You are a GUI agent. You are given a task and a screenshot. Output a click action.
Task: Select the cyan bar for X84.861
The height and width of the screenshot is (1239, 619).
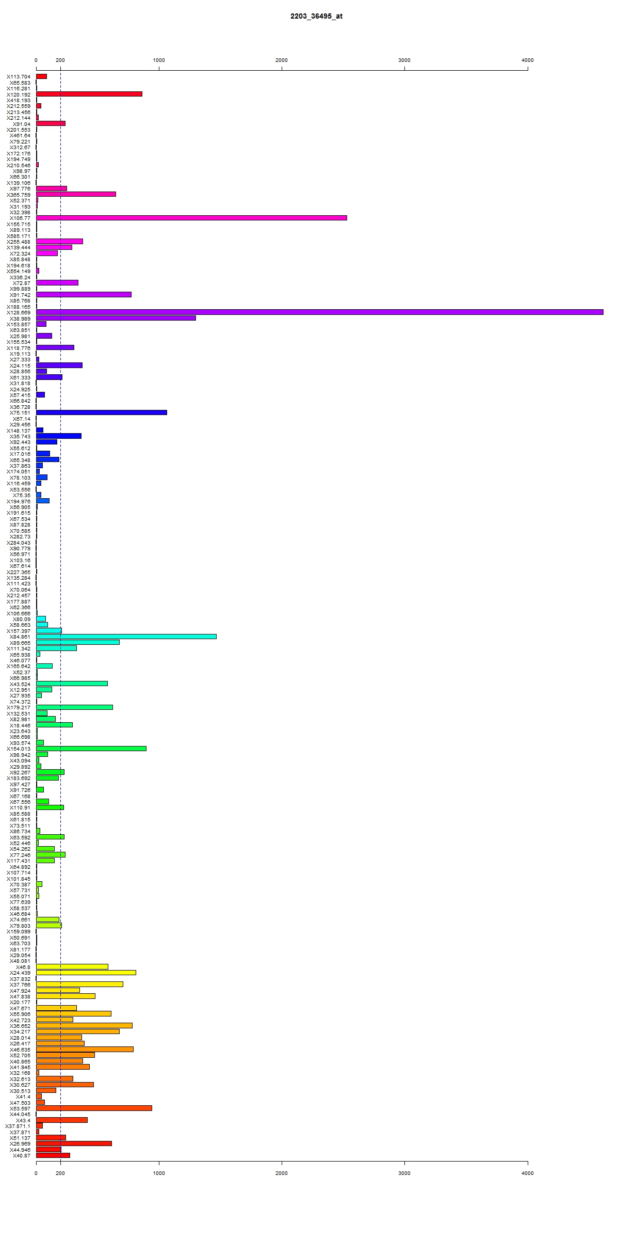click(126, 637)
